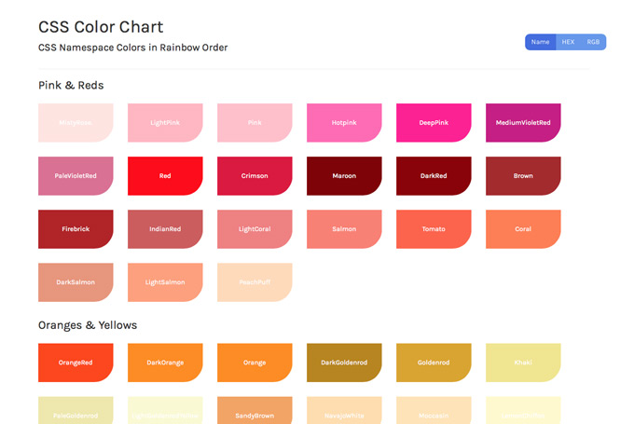Select the DeepPink color tile

point(434,123)
